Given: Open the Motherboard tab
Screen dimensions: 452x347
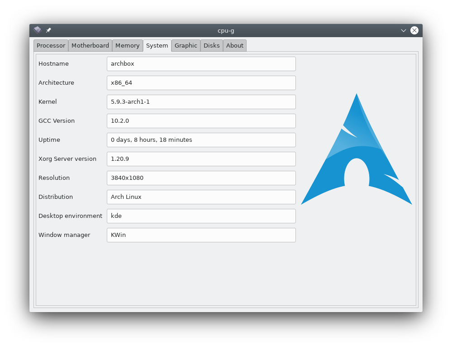Looking at the screenshot, I should (x=90, y=46).
